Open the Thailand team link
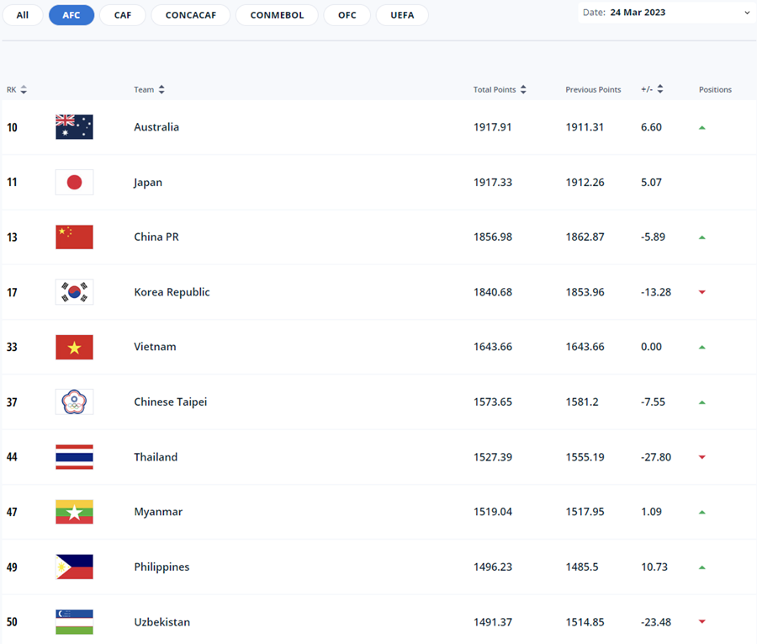Screen dimensions: 757x644 pyautogui.click(x=156, y=457)
